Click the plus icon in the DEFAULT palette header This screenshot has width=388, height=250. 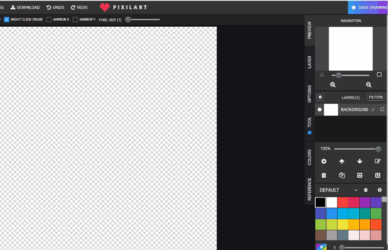pos(380,190)
